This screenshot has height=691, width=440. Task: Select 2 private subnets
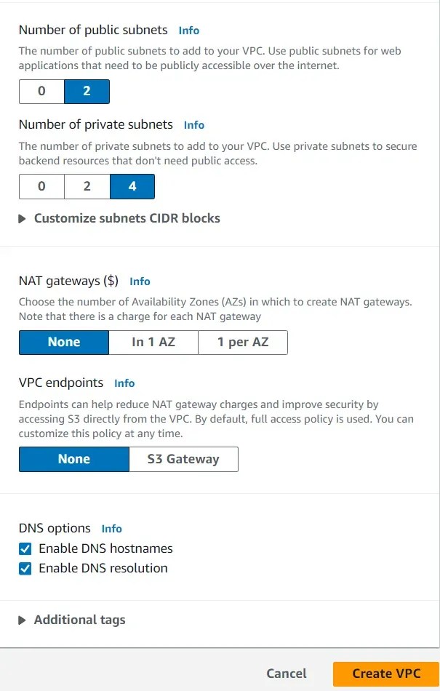point(87,186)
